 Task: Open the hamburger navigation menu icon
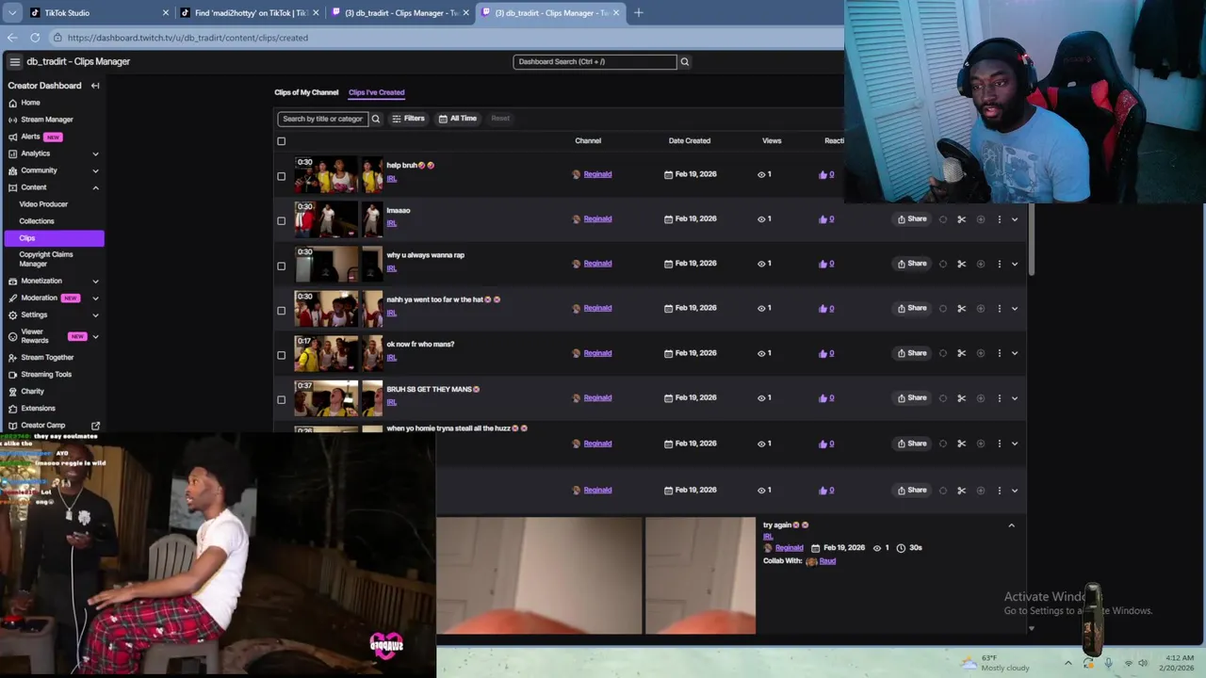point(14,61)
